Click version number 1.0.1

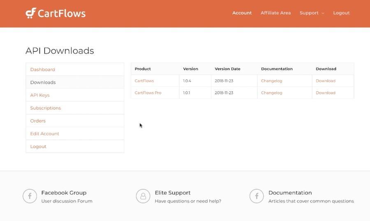[186, 93]
